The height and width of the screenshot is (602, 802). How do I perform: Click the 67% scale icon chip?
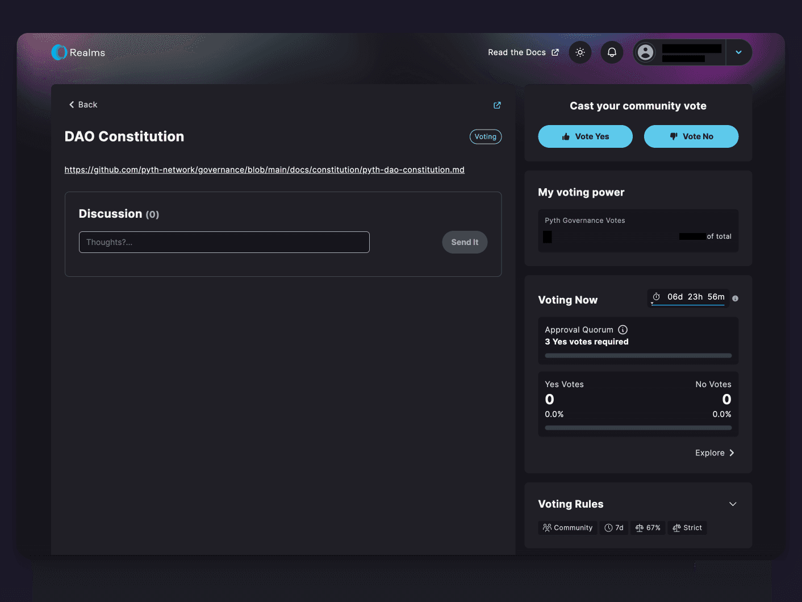click(639, 528)
